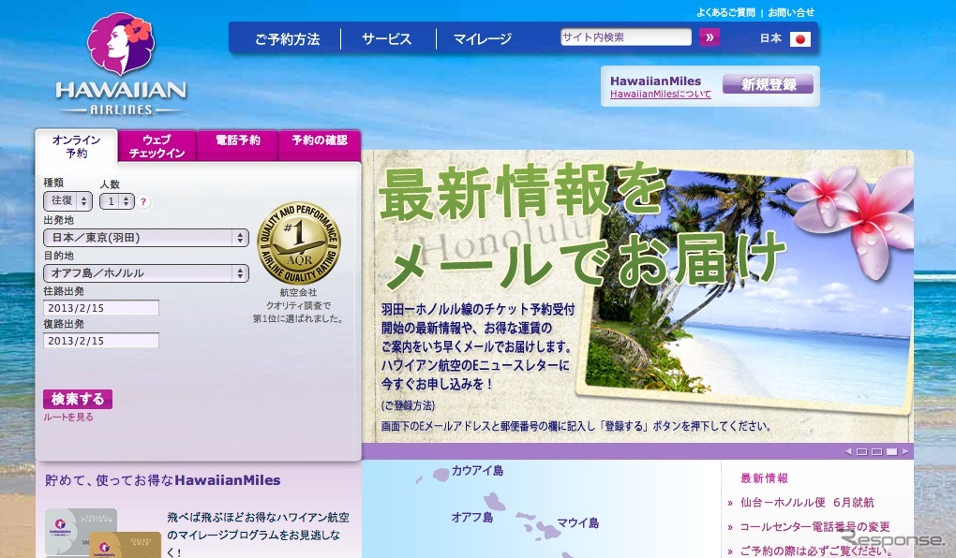Open the ご予約方法 menu
This screenshot has height=558, width=956.
pos(287,39)
